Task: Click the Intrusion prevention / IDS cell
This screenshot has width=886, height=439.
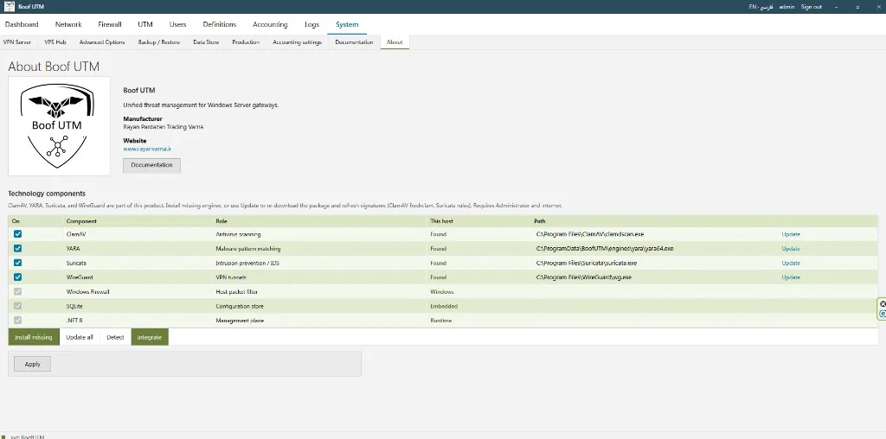Action: [x=247, y=263]
